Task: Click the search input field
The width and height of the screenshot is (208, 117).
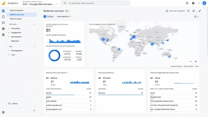Action: pos(96,3)
